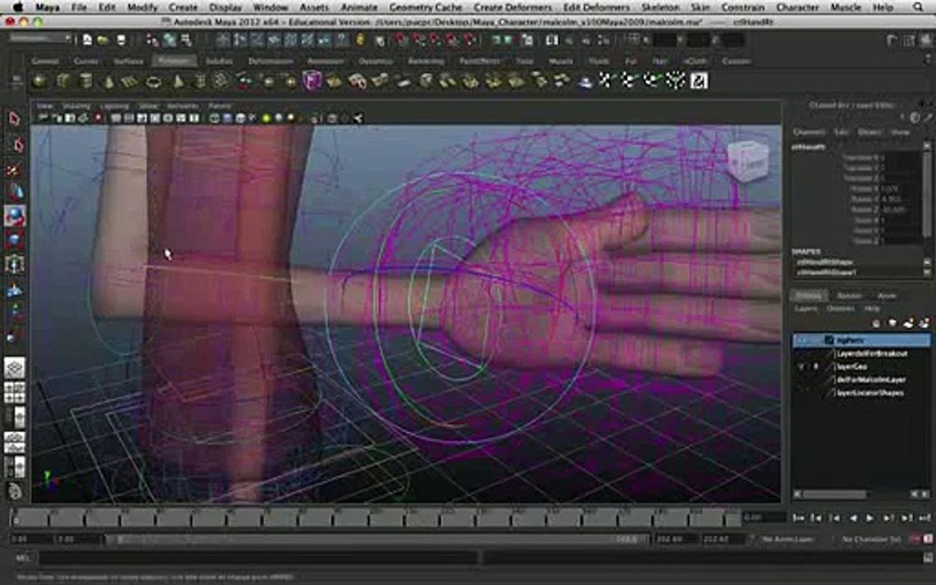
Task: Switch to the Rendering shelf tab
Action: [426, 61]
